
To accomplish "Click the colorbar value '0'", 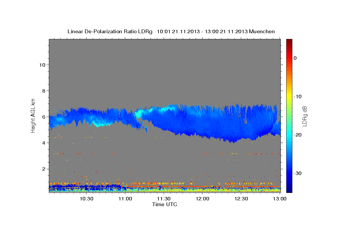I will pyautogui.click(x=295, y=58).
